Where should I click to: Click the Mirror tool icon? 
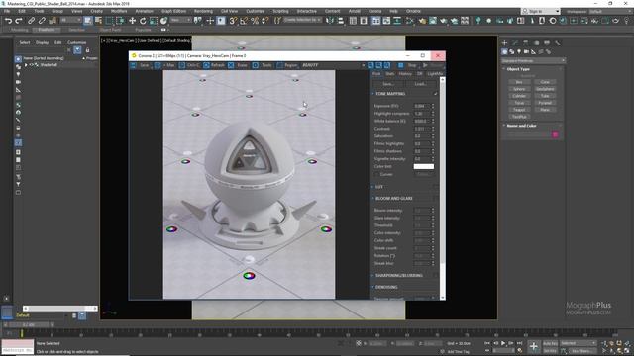tap(330, 21)
